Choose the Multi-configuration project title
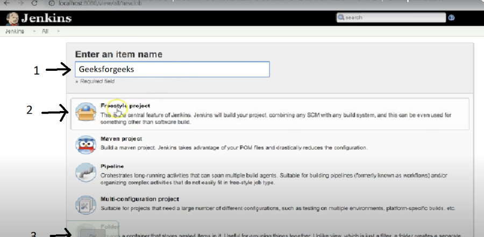The image size is (484, 237). click(140, 199)
